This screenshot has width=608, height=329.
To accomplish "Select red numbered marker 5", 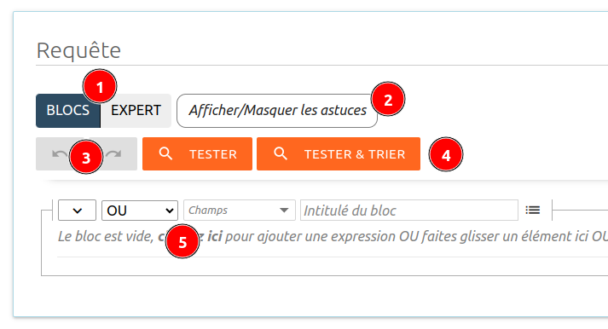I will (x=182, y=241).
